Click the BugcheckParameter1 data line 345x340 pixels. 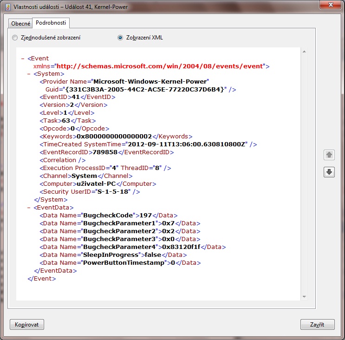pyautogui.click(x=120, y=223)
